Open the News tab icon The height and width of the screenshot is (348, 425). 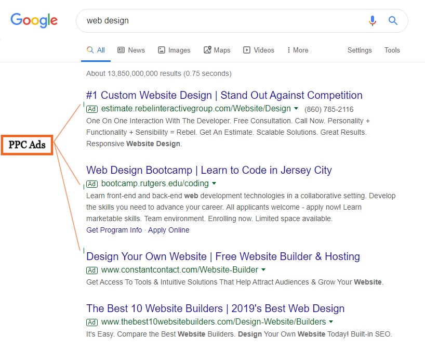coord(121,50)
